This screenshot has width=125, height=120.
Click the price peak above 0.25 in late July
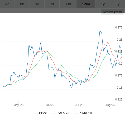100,31
